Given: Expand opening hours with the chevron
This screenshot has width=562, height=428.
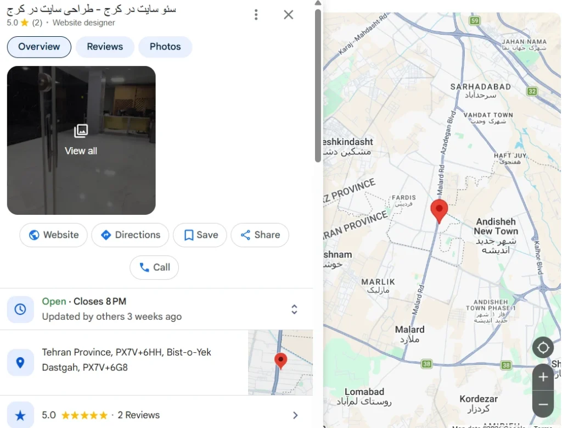Looking at the screenshot, I should [294, 309].
